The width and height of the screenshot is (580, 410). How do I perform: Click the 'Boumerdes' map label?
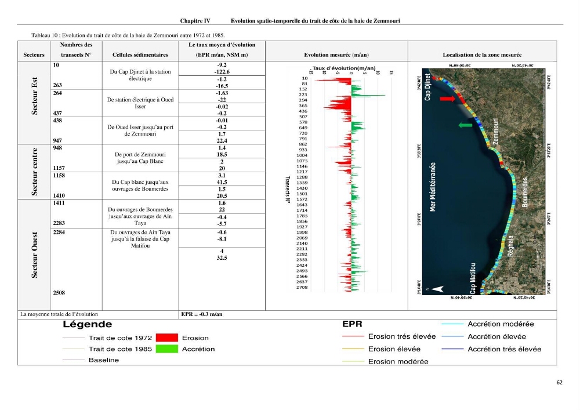[524, 193]
